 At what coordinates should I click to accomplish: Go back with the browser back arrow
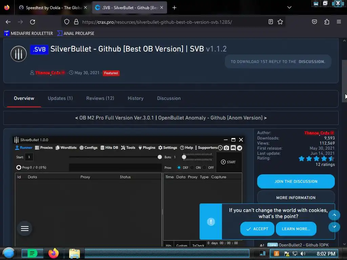coord(8,22)
